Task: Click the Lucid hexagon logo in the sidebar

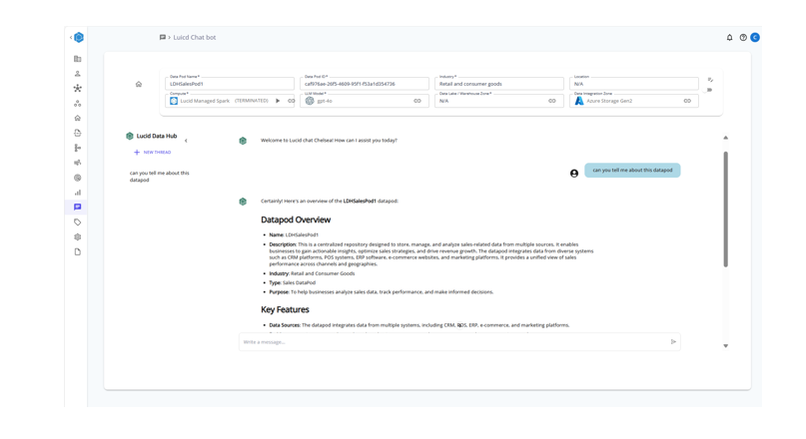Action: [79, 37]
